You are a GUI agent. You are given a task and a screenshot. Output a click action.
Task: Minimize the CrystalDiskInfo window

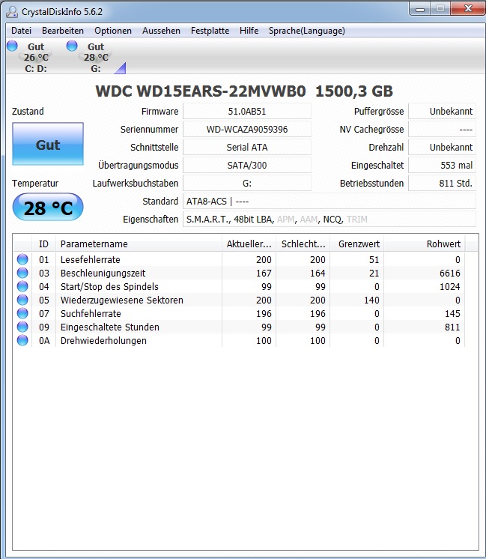(420, 8)
